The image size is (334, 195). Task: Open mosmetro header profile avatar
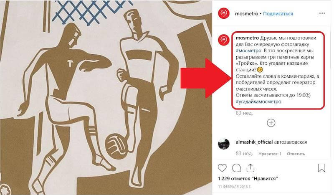224,13
